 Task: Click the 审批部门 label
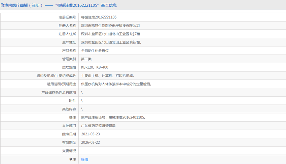point(69,126)
